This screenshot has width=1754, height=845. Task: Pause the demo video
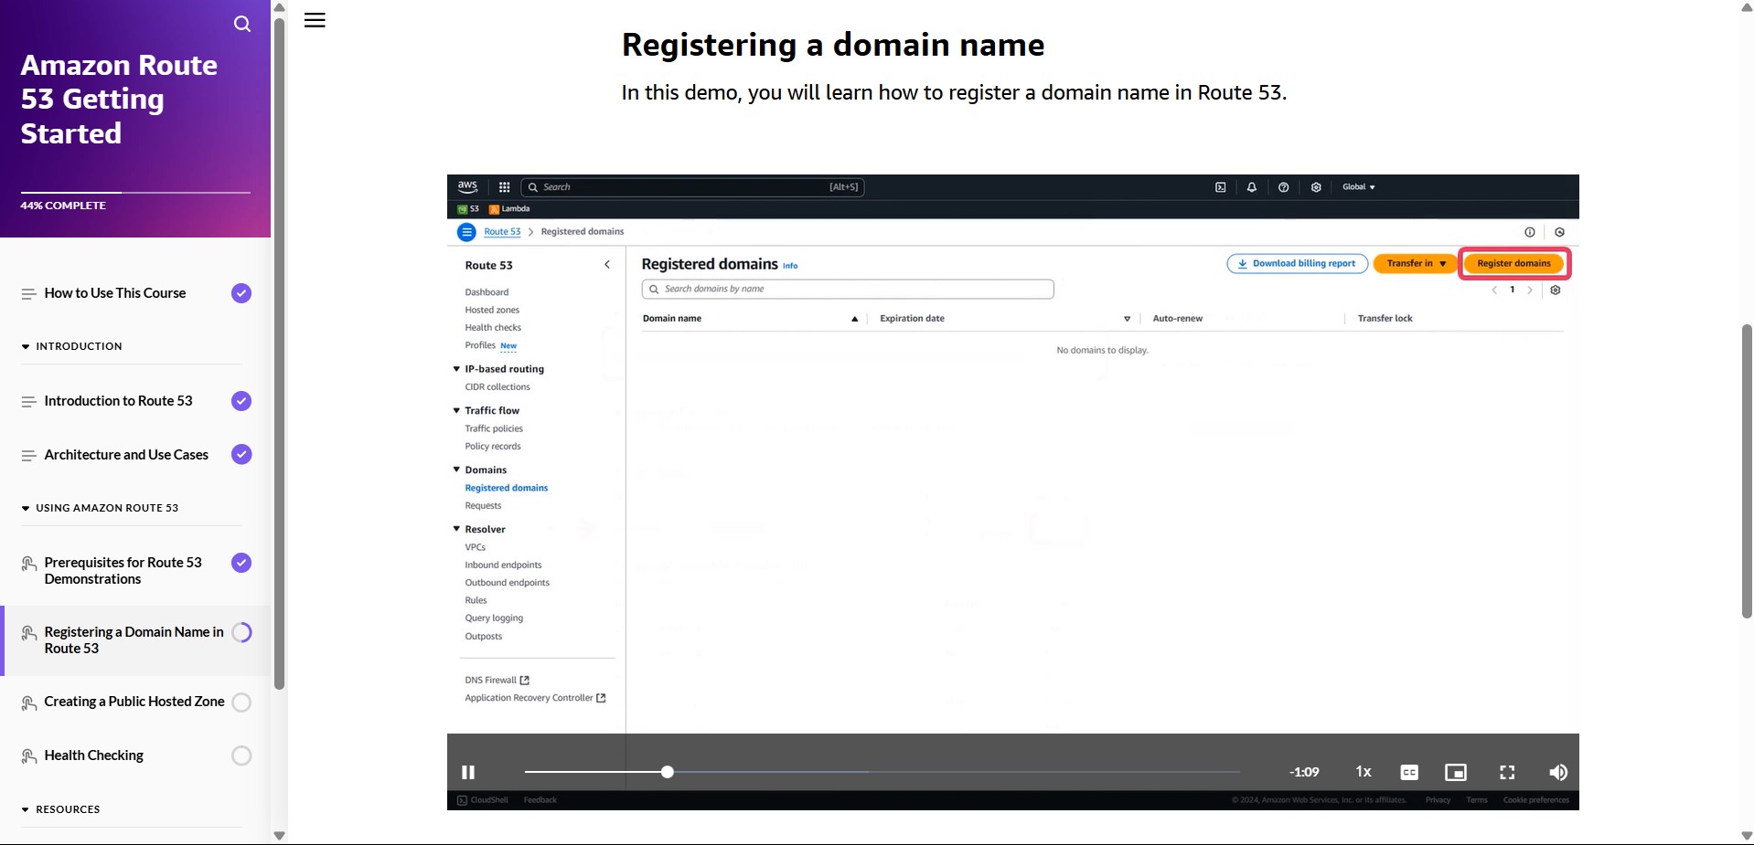tap(468, 772)
